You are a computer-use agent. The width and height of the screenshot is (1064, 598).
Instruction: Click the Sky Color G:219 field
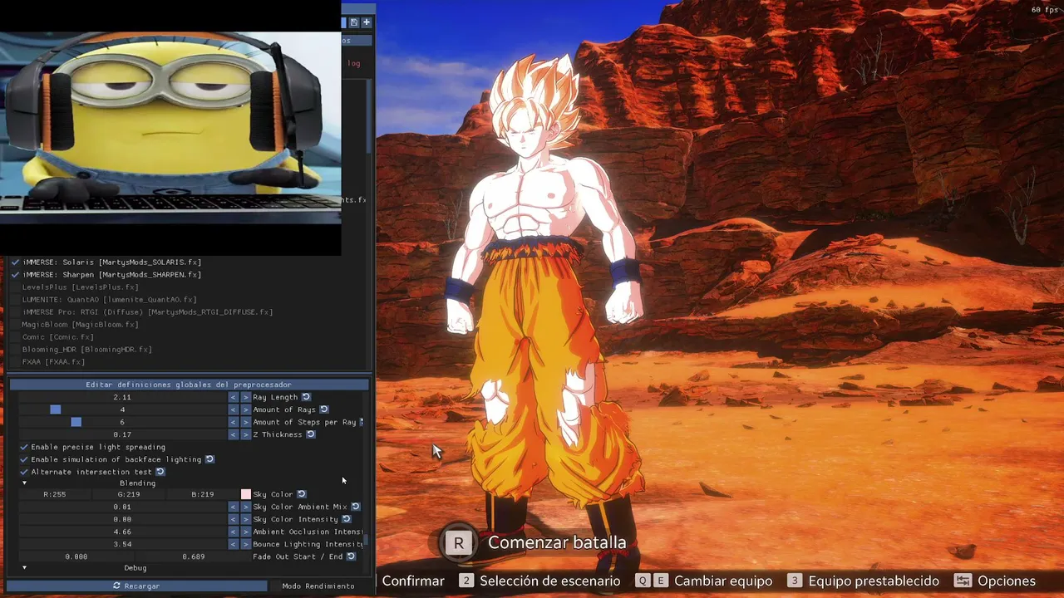click(x=128, y=494)
